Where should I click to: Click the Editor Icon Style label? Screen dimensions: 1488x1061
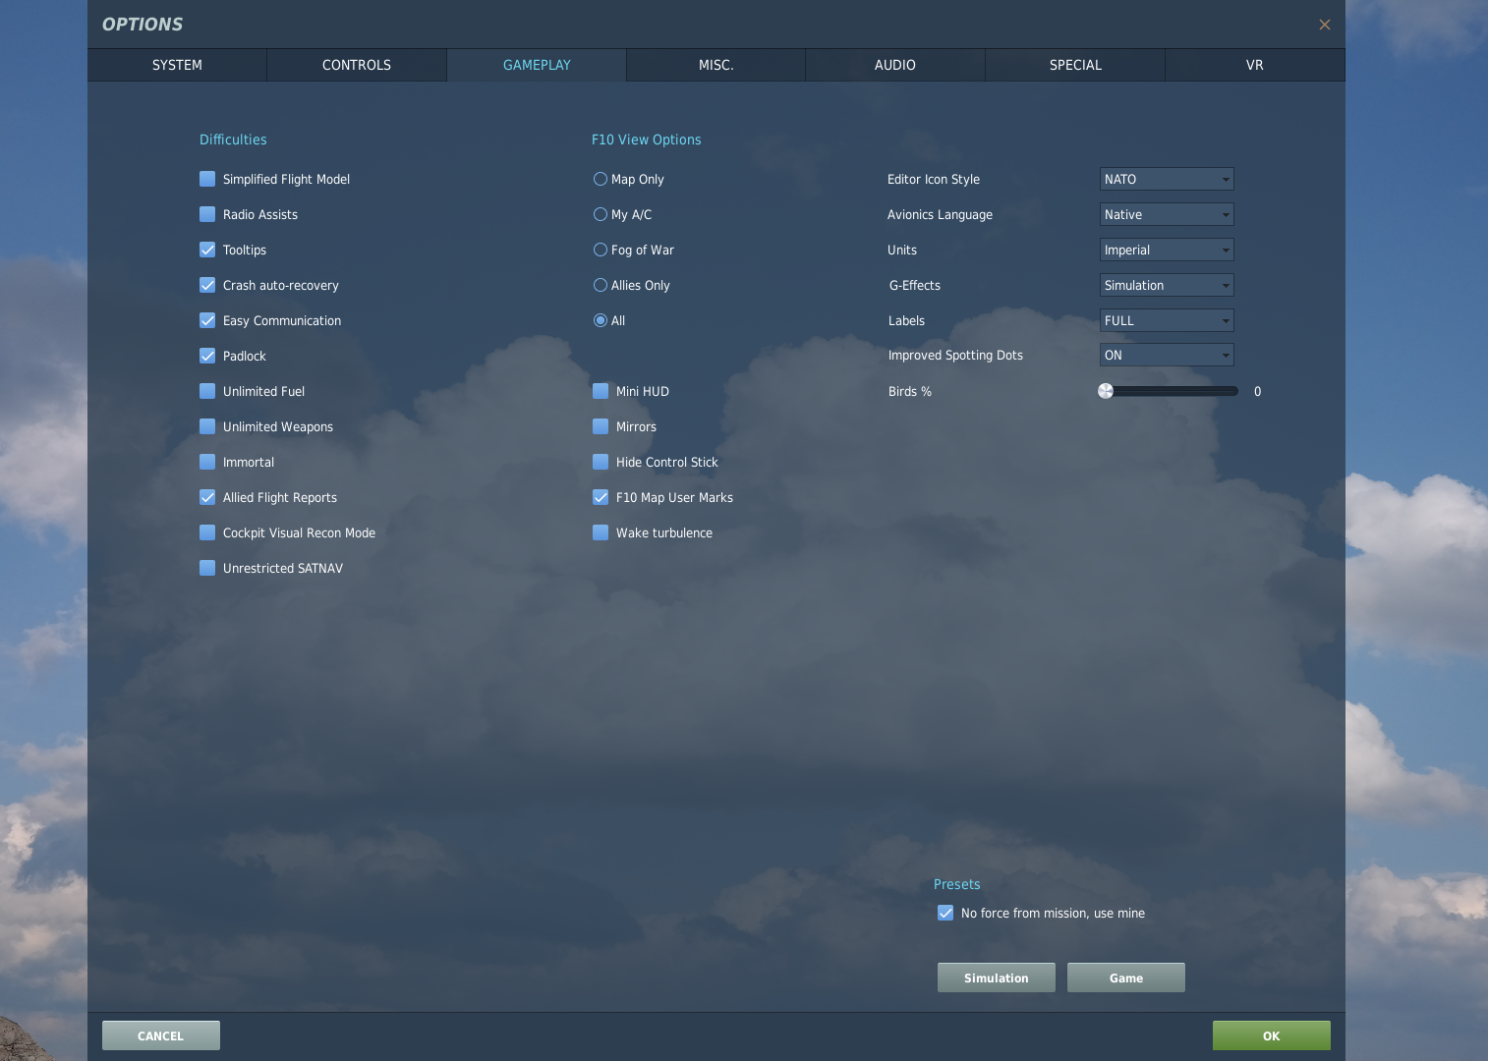click(x=934, y=179)
